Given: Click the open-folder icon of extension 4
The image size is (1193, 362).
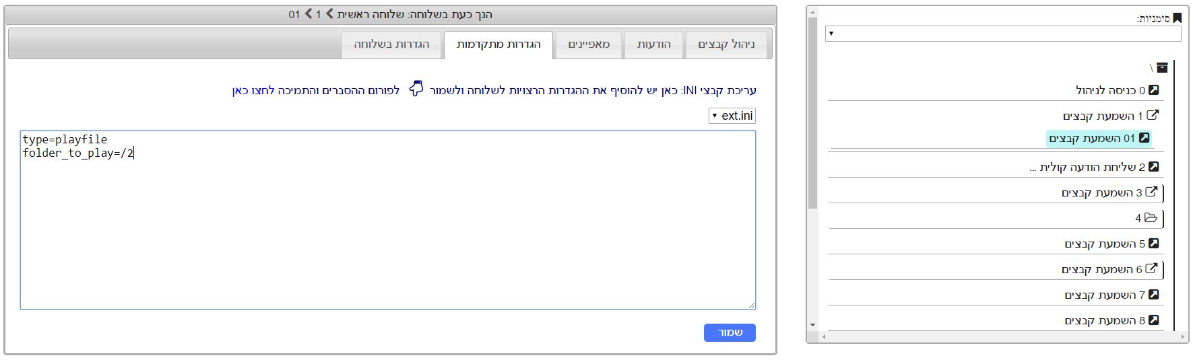Looking at the screenshot, I should [x=1151, y=217].
